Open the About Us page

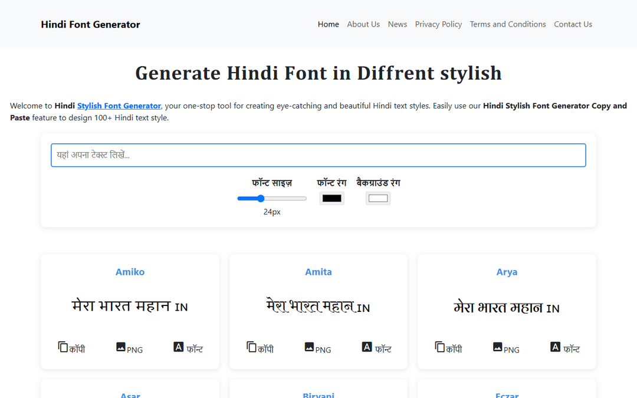coord(363,24)
